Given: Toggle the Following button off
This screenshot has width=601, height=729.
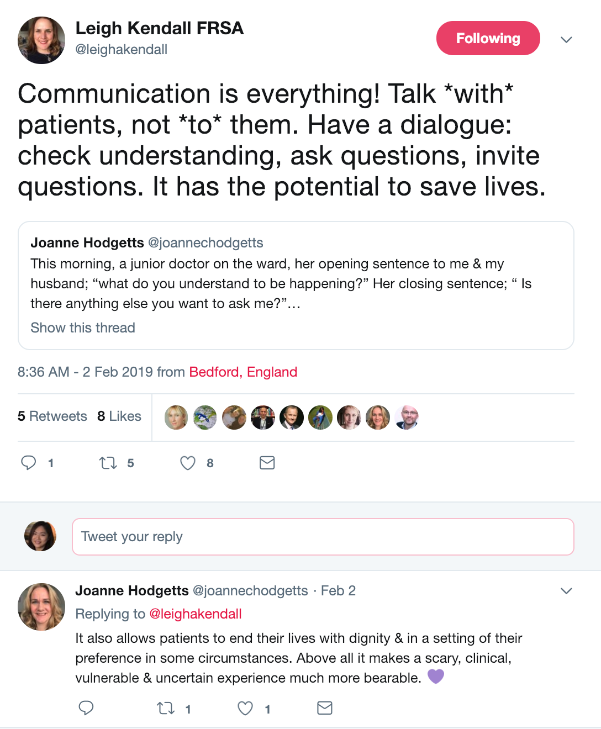Looking at the screenshot, I should [x=488, y=38].
